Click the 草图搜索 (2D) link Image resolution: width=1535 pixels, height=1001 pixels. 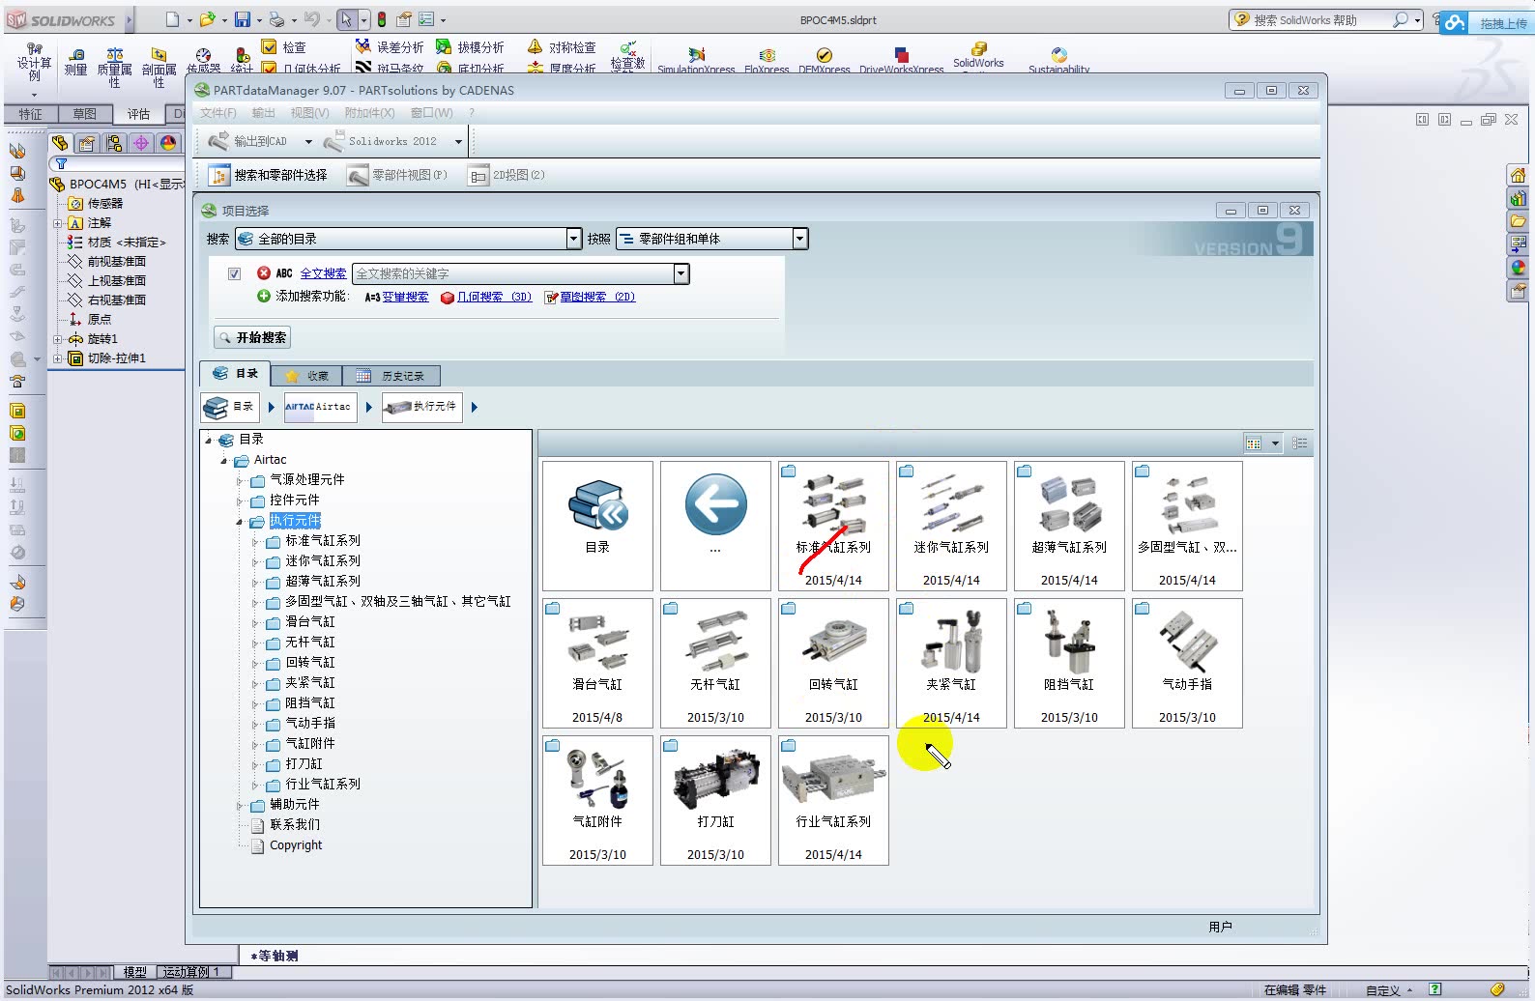tap(597, 297)
